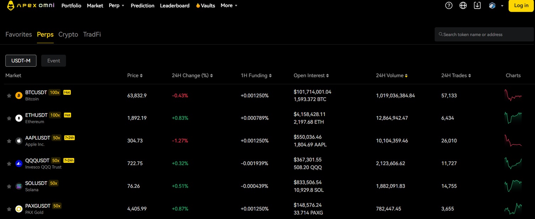Switch to the Favorites tab
Viewport: 535px width, 219px height.
(x=18, y=34)
